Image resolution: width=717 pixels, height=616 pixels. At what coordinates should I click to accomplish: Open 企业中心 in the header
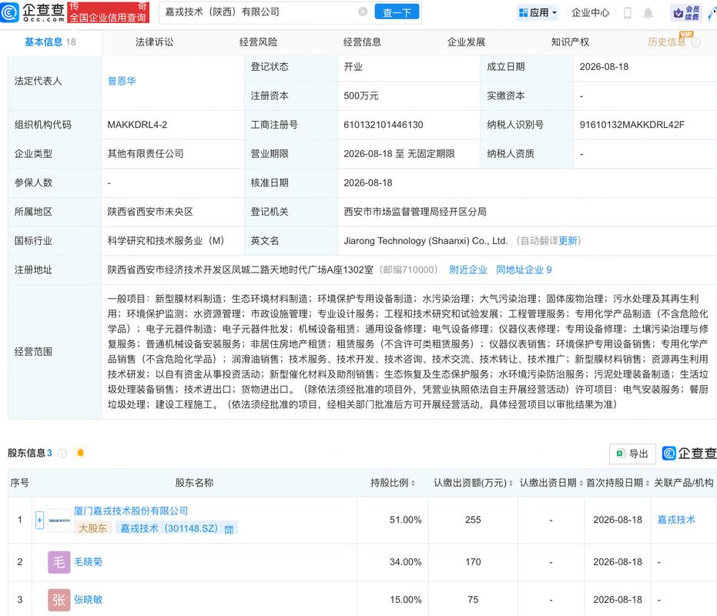click(x=591, y=13)
